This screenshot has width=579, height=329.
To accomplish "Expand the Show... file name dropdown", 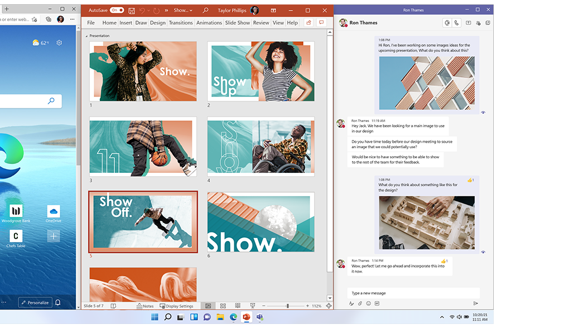I will pyautogui.click(x=183, y=10).
